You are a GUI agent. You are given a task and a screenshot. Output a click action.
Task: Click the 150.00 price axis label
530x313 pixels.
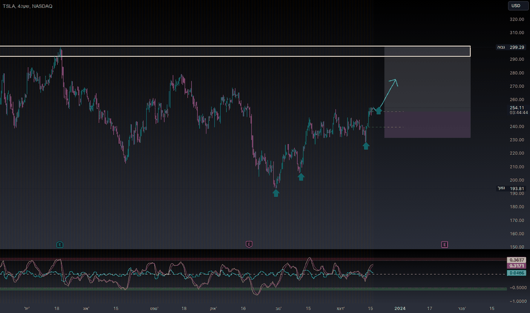517,247
